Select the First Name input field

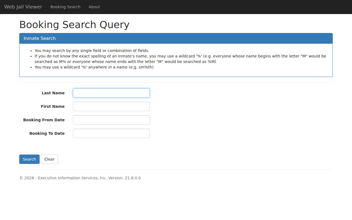point(111,106)
